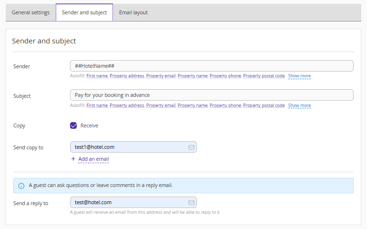367x229 pixels.
Task: Select the Sender and subject tab
Action: coord(84,12)
